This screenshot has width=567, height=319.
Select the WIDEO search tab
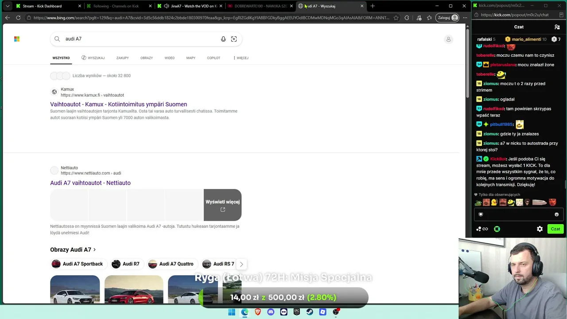[x=170, y=58]
